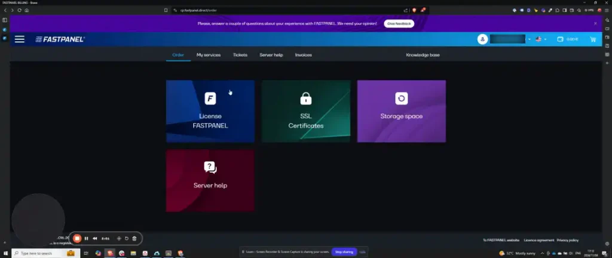Screen dimensions: 612x258
Task: Click the balance wallet icon
Action: point(561,39)
